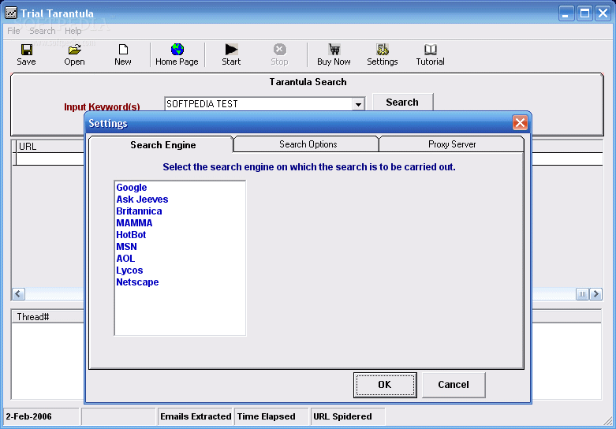
Task: Switch to the Proxy Server tab
Action: click(452, 144)
